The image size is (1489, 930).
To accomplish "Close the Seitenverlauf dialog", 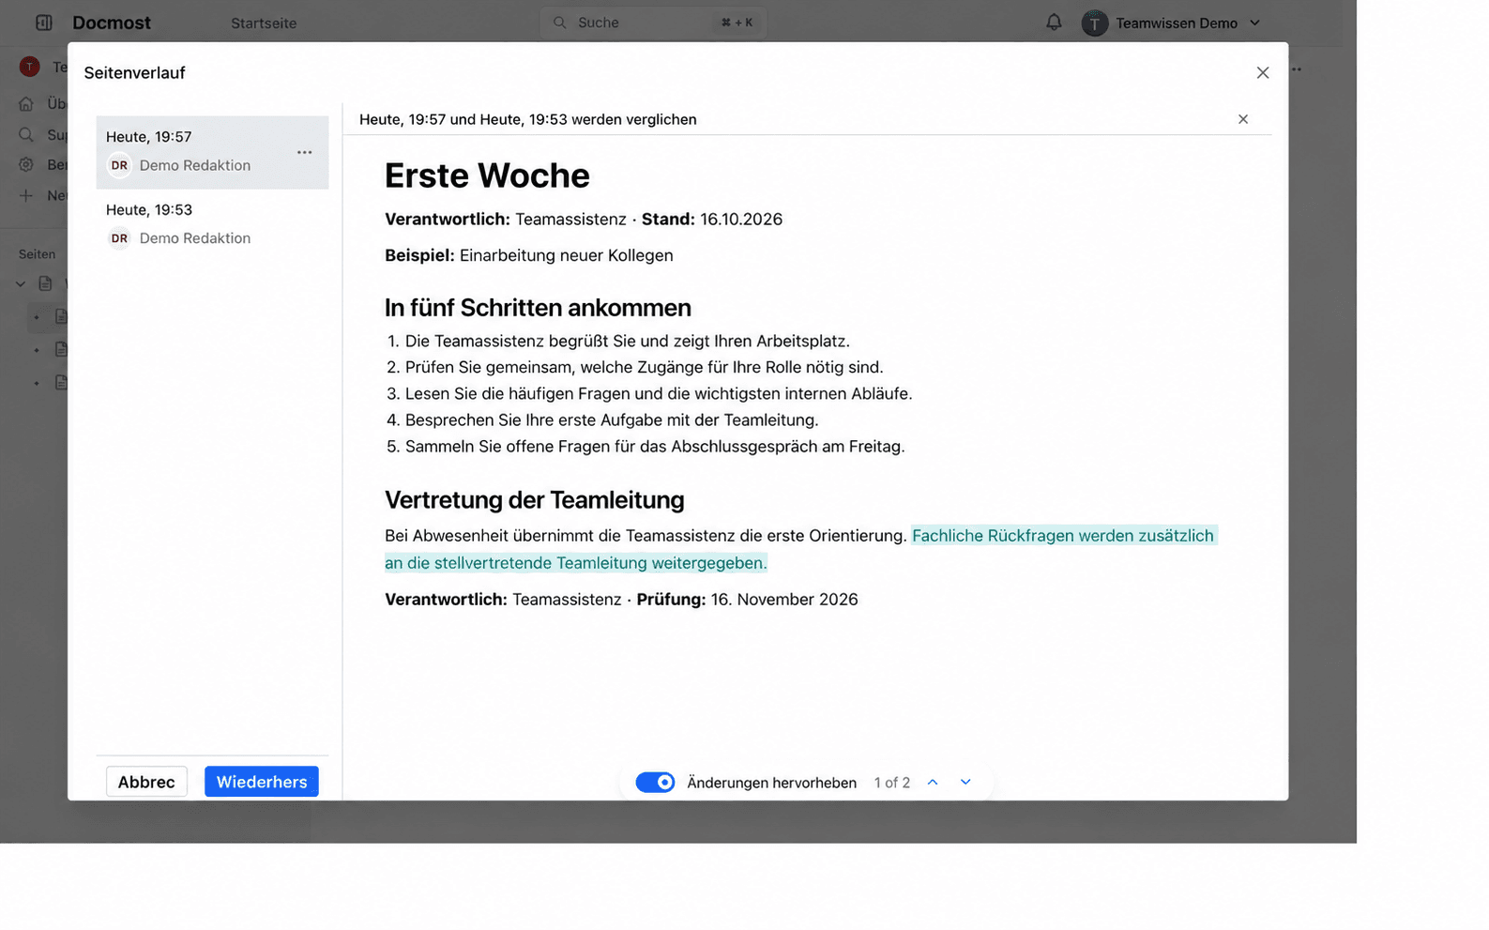I will point(1262,73).
